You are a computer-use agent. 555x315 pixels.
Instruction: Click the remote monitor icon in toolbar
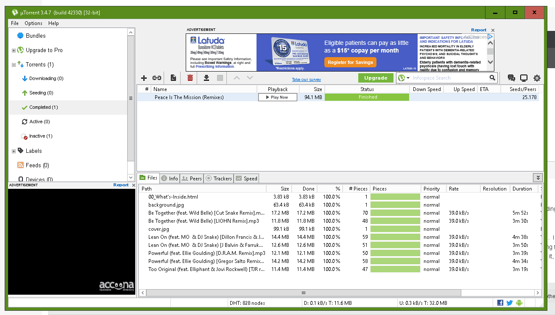click(524, 78)
